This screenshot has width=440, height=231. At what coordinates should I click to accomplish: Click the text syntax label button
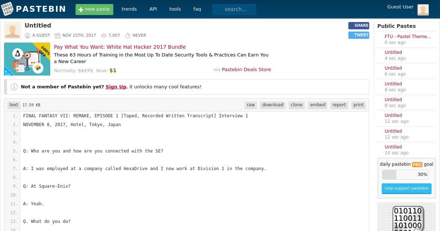[14, 105]
